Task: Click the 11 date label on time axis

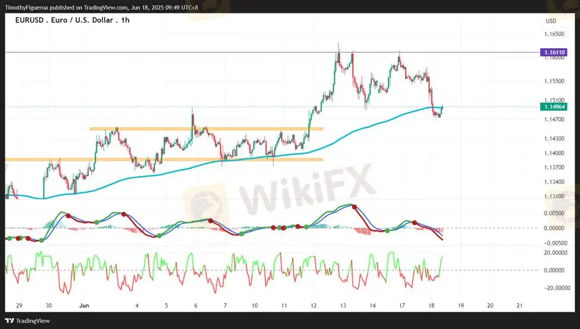Action: [284, 306]
